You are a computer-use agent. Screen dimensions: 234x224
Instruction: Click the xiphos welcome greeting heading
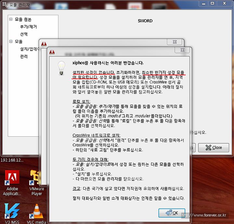[108, 63]
